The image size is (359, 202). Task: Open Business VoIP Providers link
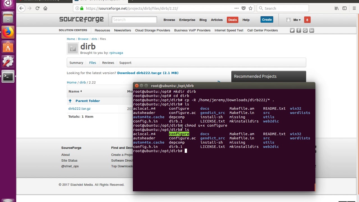click(x=192, y=30)
